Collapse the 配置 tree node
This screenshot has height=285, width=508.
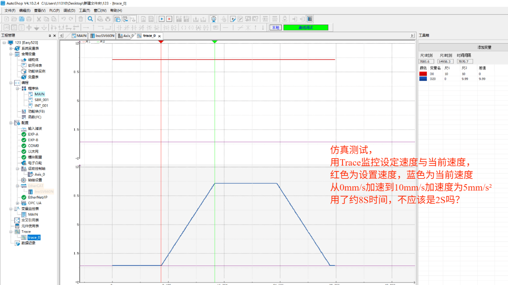click(11, 123)
